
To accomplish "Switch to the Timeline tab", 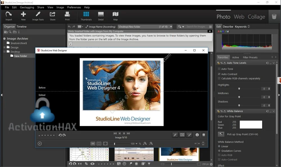I will (x=22, y=27).
